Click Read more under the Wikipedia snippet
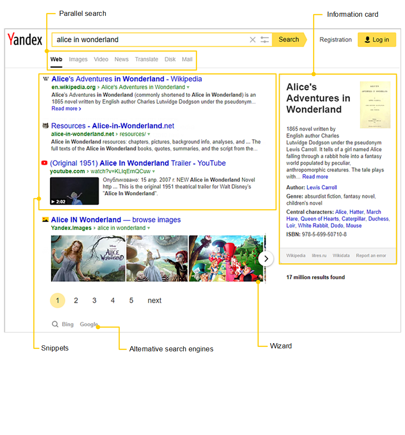405x435 pixels. pyautogui.click(x=66, y=109)
